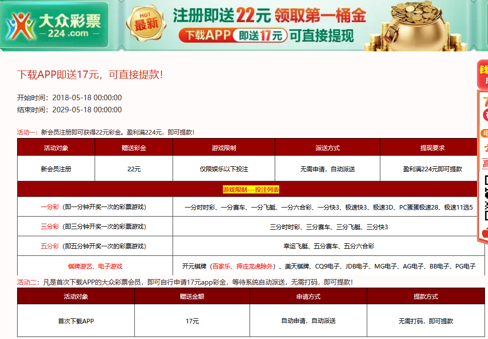Click the 游戏限制 column header
Viewport: 488px width, 339px height.
pyautogui.click(x=224, y=148)
